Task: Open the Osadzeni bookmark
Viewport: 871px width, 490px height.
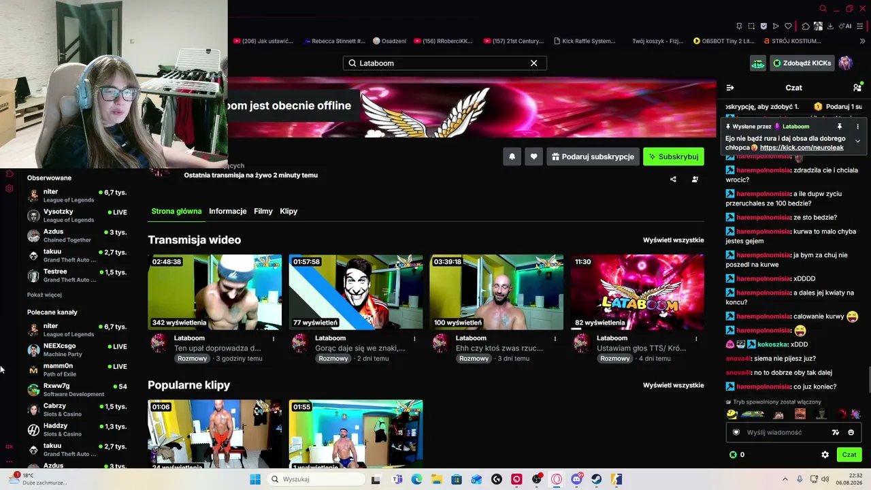Action: (389, 41)
